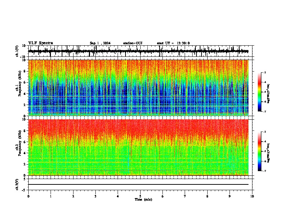
Task: Click the color scale bar beside ch.2 spectrogram
Action: [260, 151]
